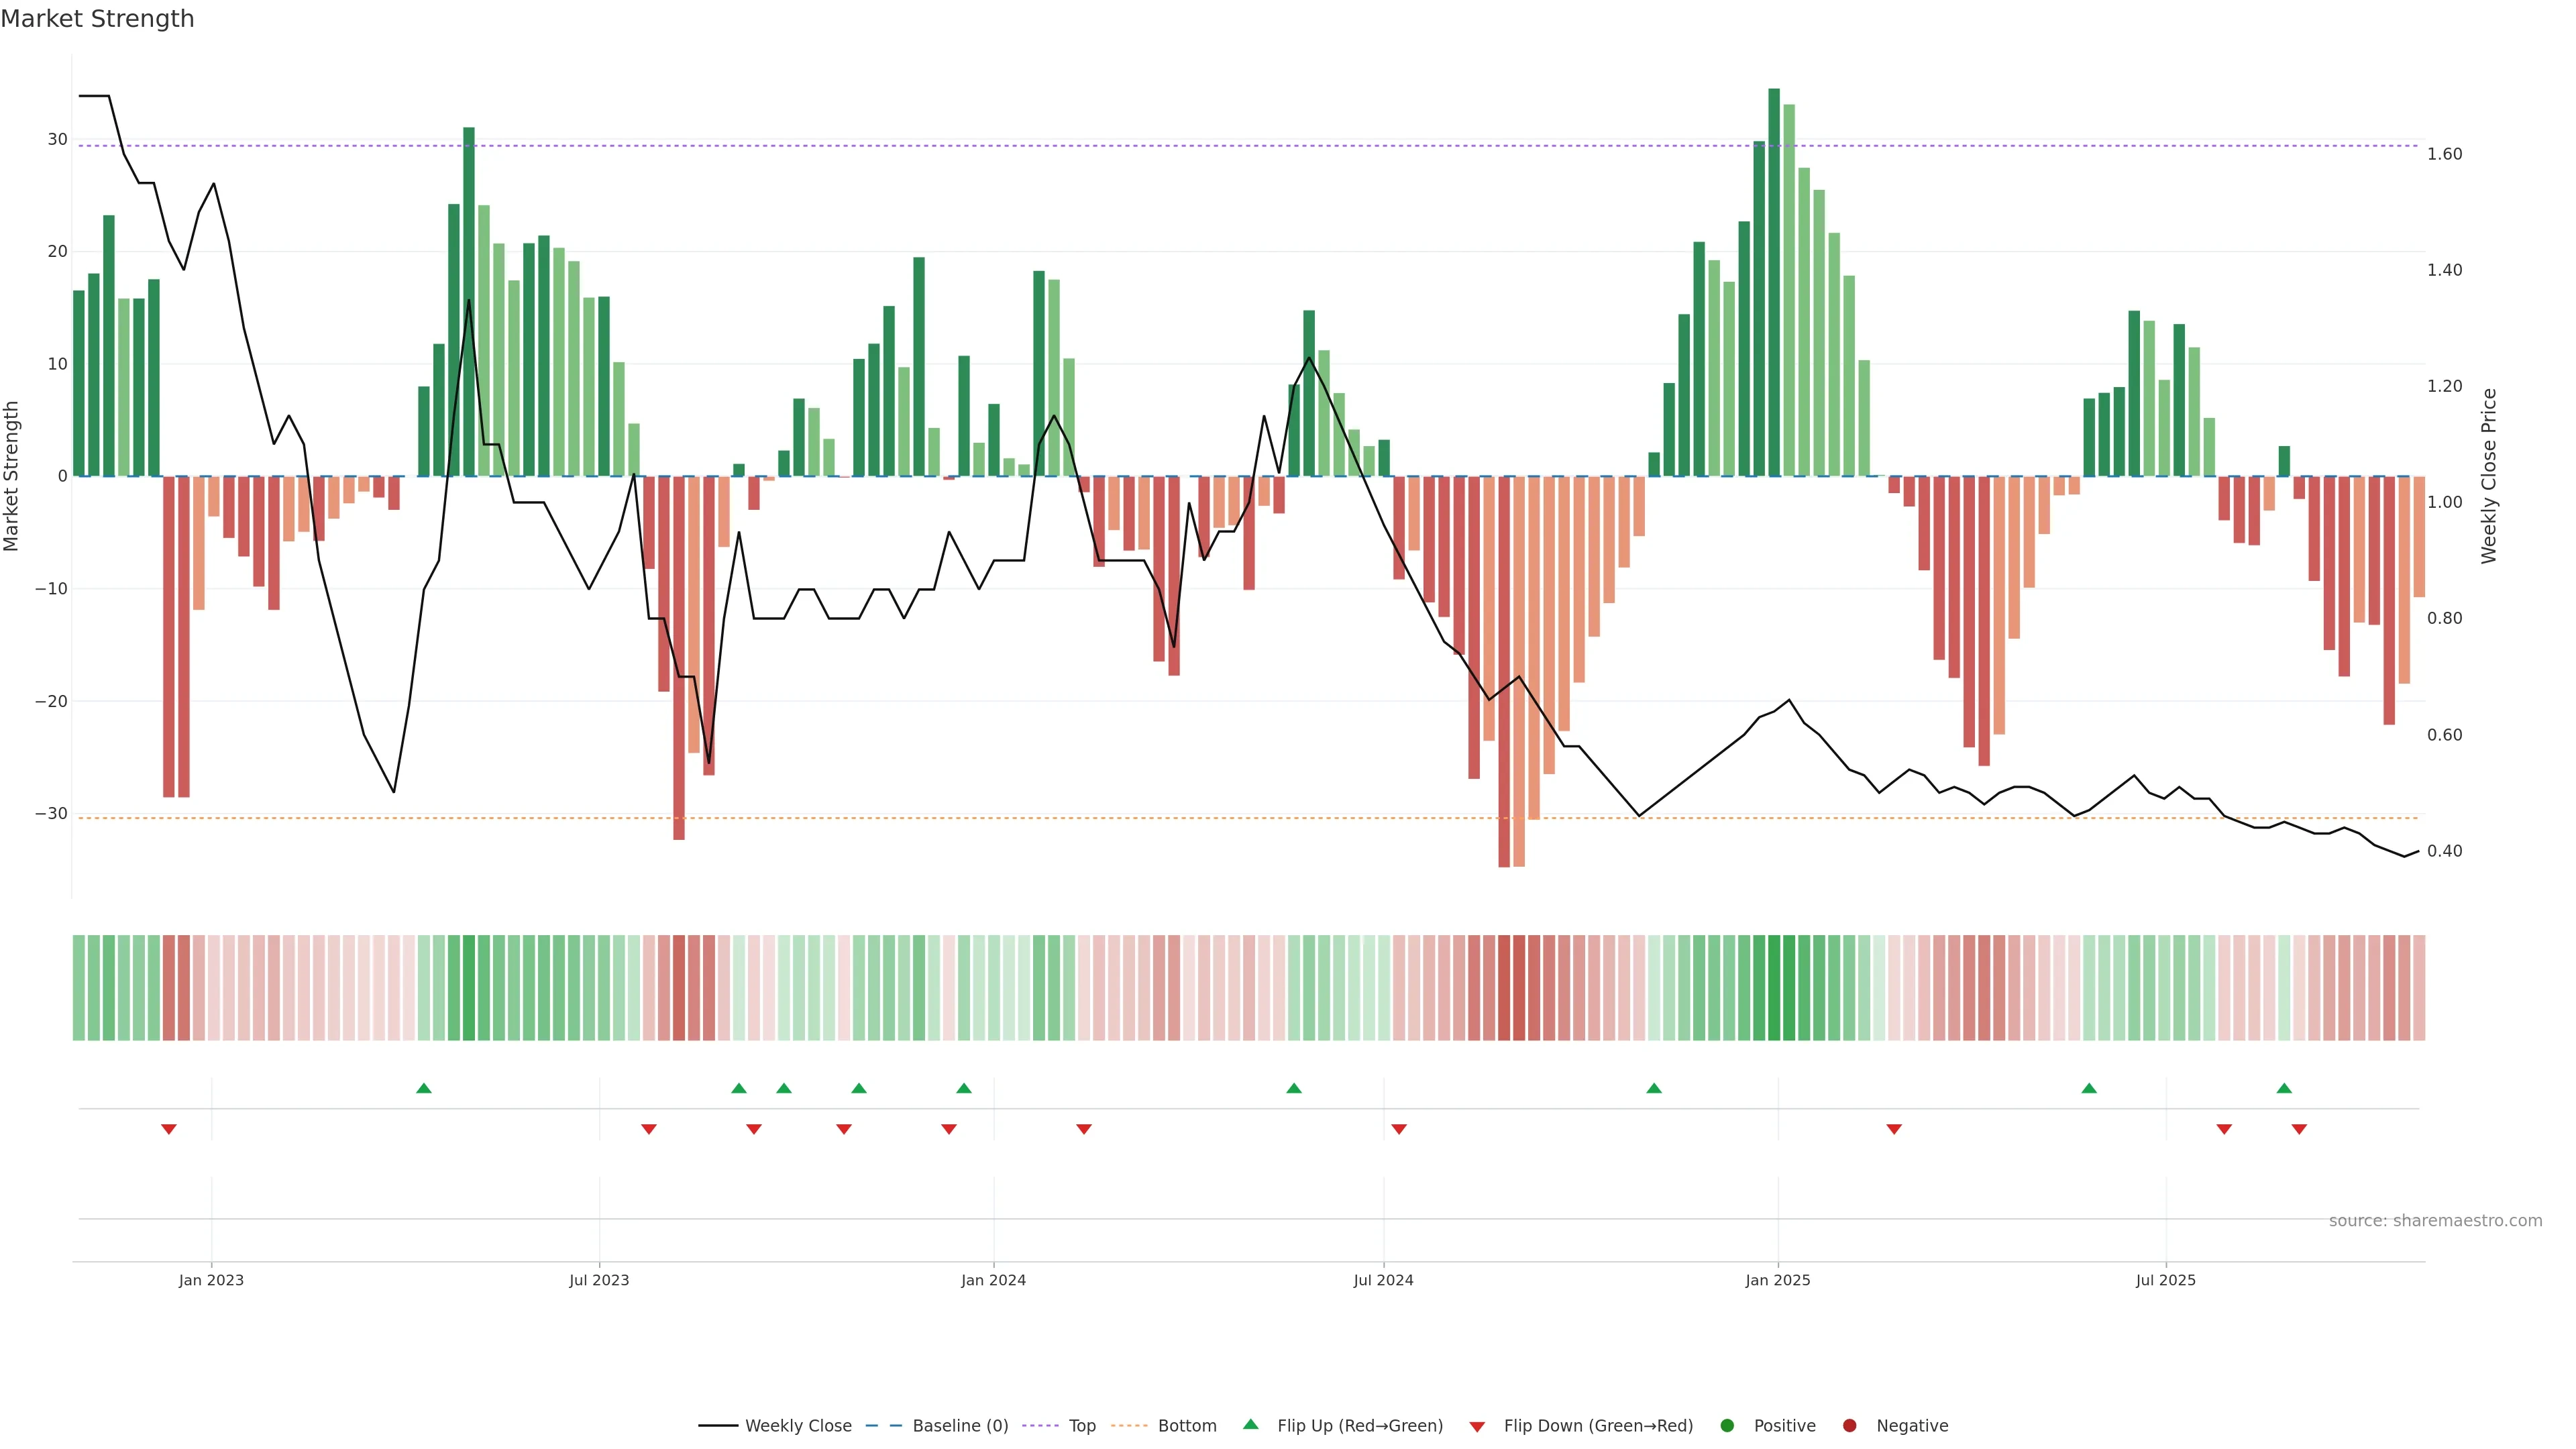Viewport: 2576px width, 1449px height.
Task: Click red Flip Down triangle in legend
Action: coord(1477,1427)
